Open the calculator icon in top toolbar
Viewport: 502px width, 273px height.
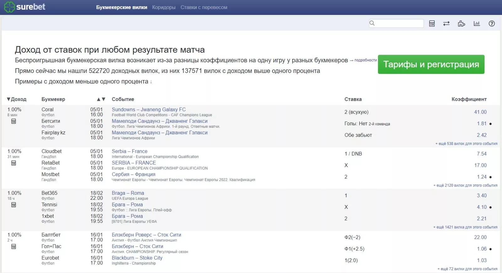[432, 23]
